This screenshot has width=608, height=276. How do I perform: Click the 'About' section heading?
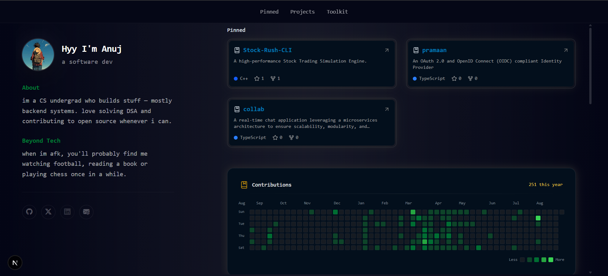click(x=31, y=88)
